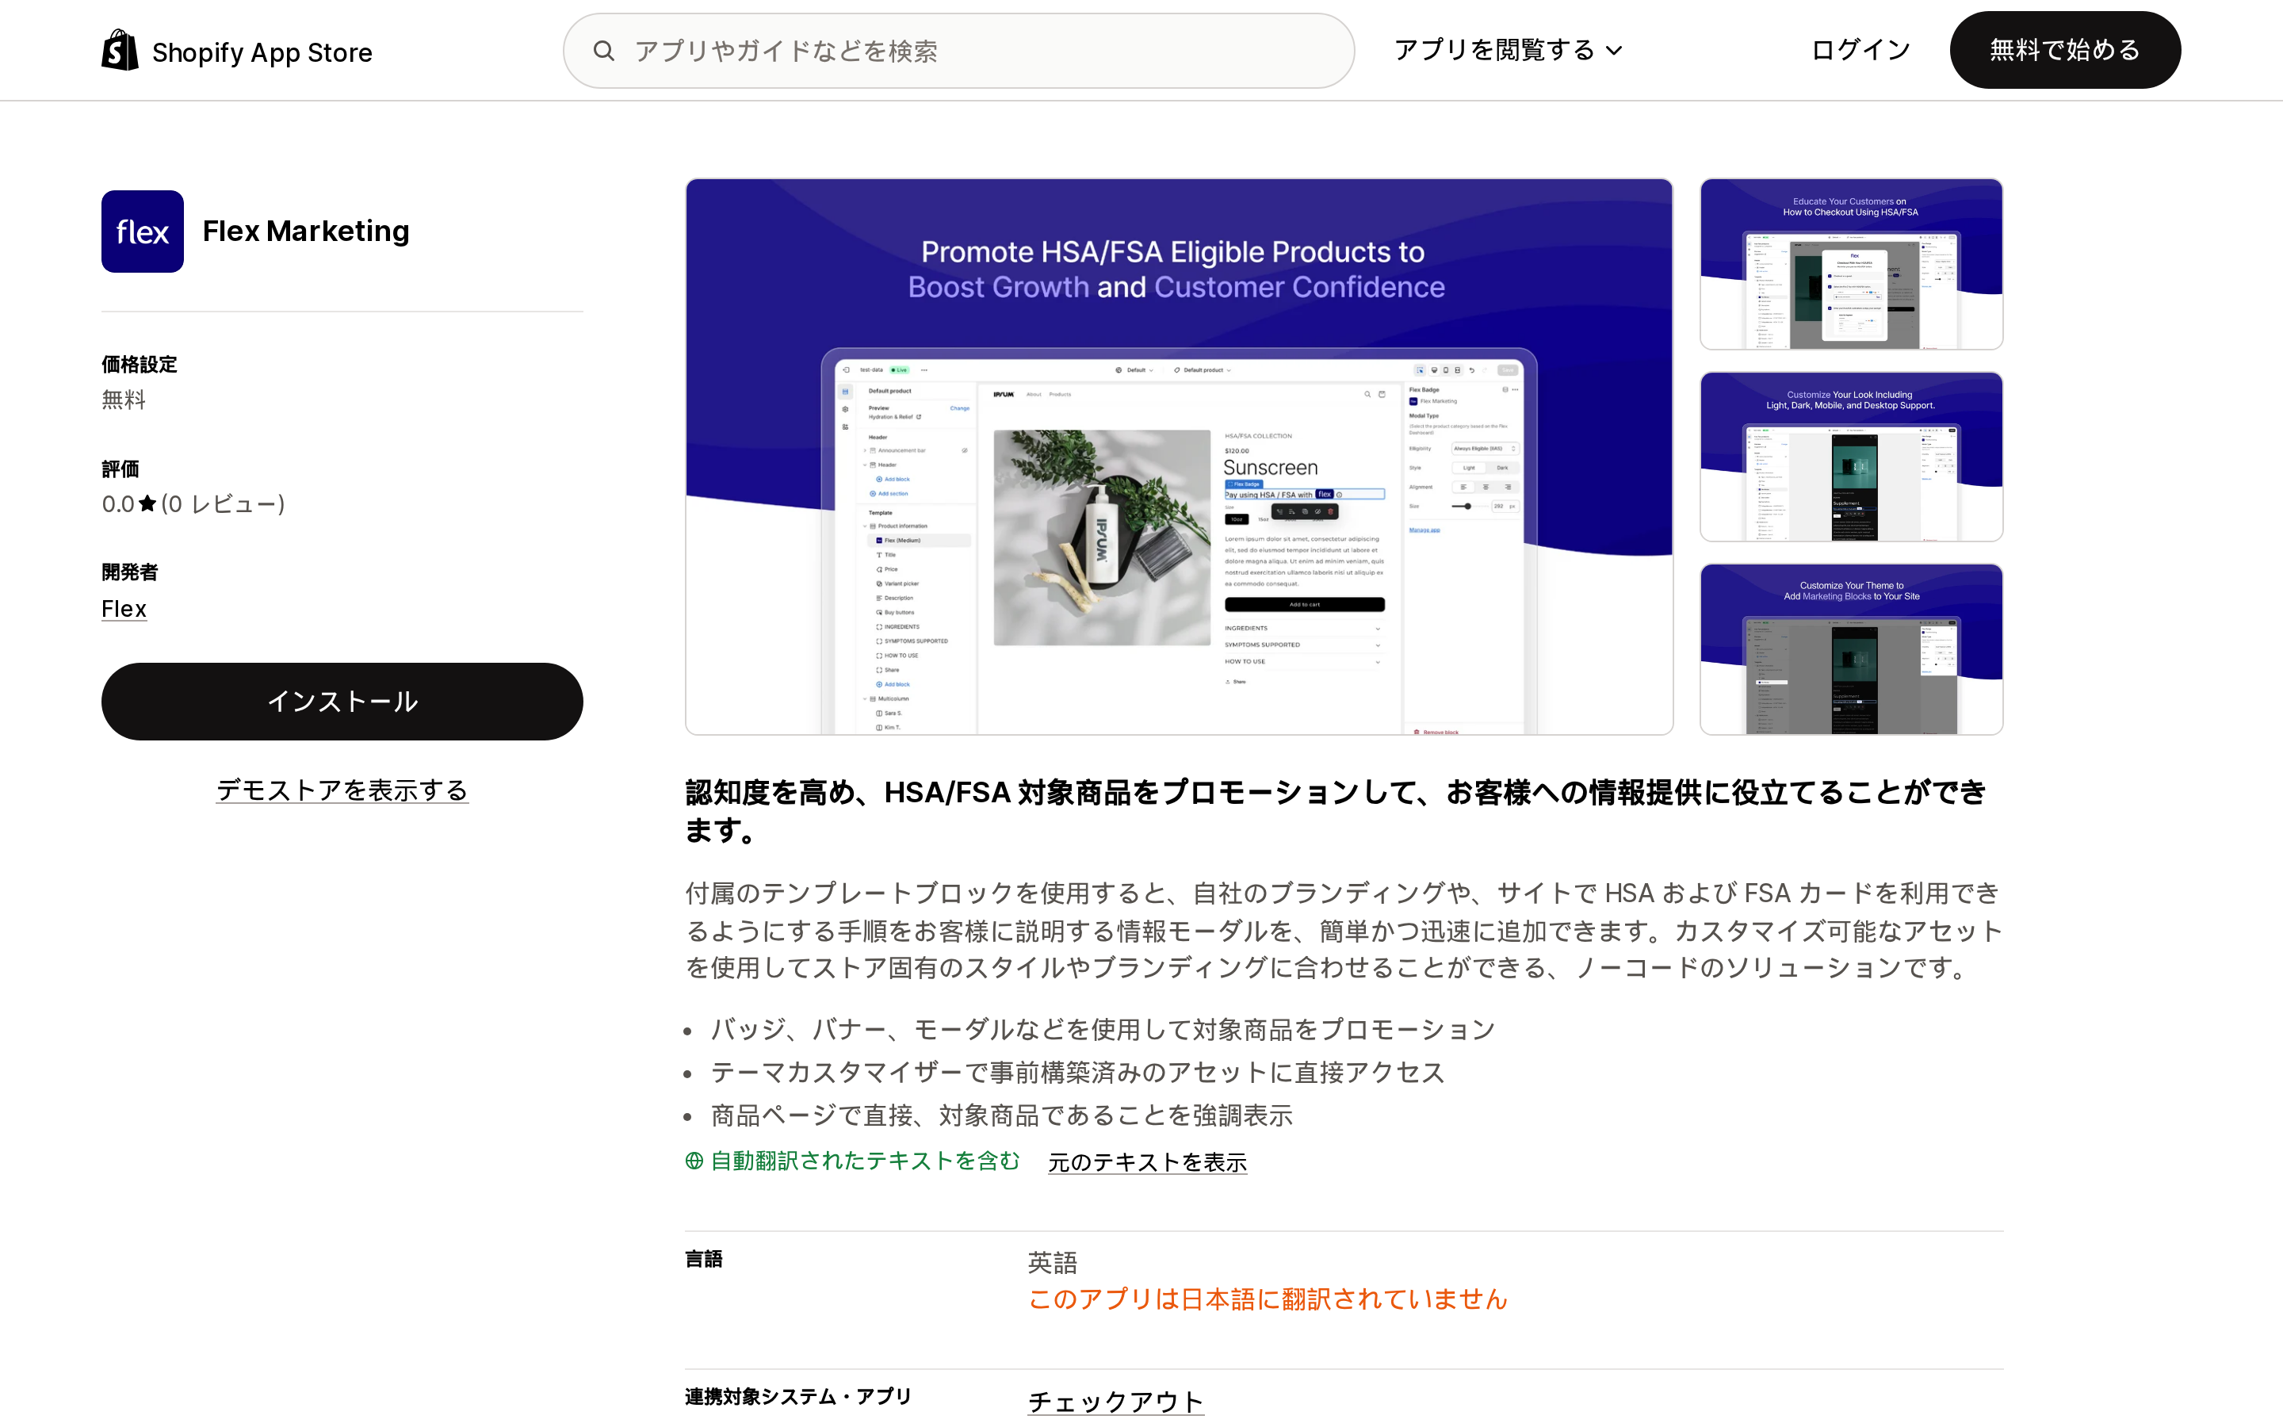
Task: Open the Customize Your Theme thumbnail
Action: pyautogui.click(x=1851, y=649)
